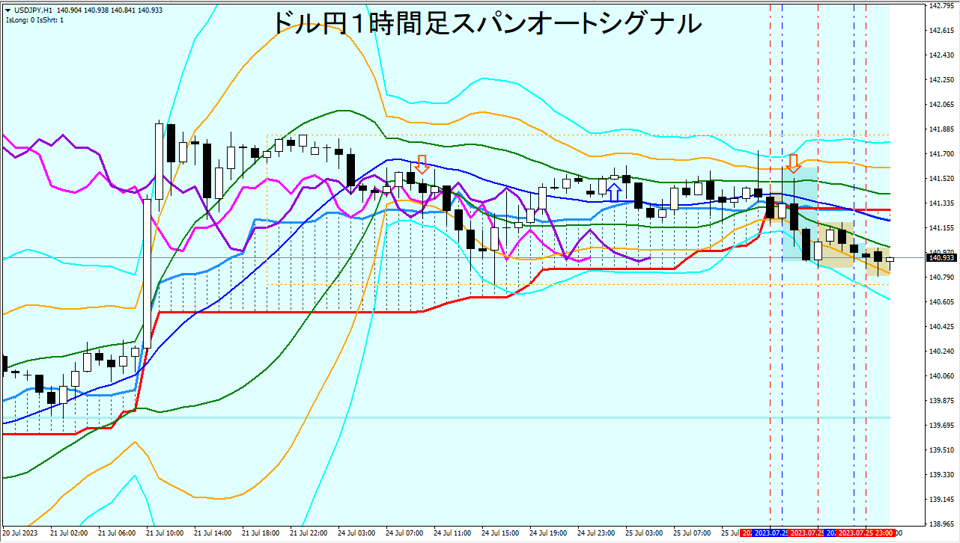Screen dimensions: 960x543
Task: Click the 24 Jul 23:00 time axis label
Action: [x=596, y=533]
